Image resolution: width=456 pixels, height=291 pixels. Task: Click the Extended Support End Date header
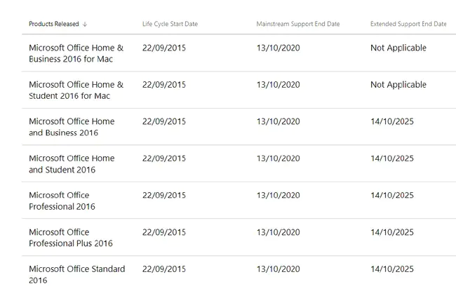tap(408, 24)
